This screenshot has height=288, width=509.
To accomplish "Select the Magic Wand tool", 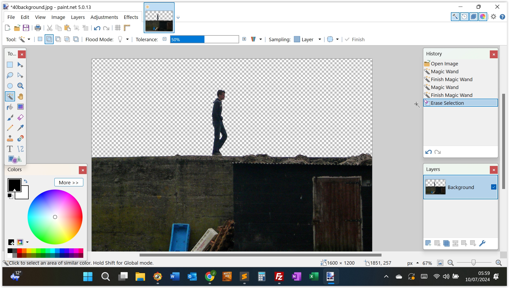I will pyautogui.click(x=10, y=96).
